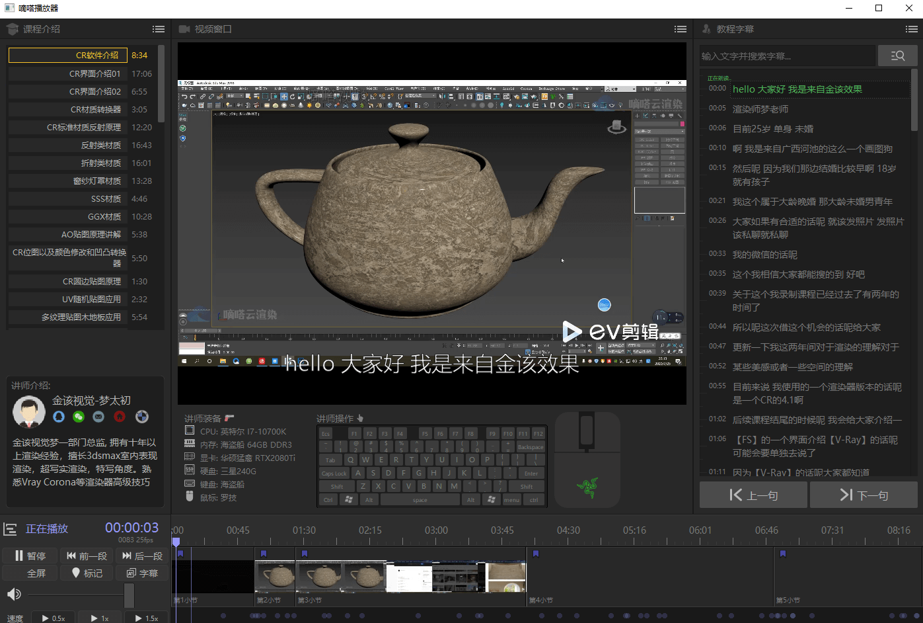Click the subtitle search icon button

[897, 56]
